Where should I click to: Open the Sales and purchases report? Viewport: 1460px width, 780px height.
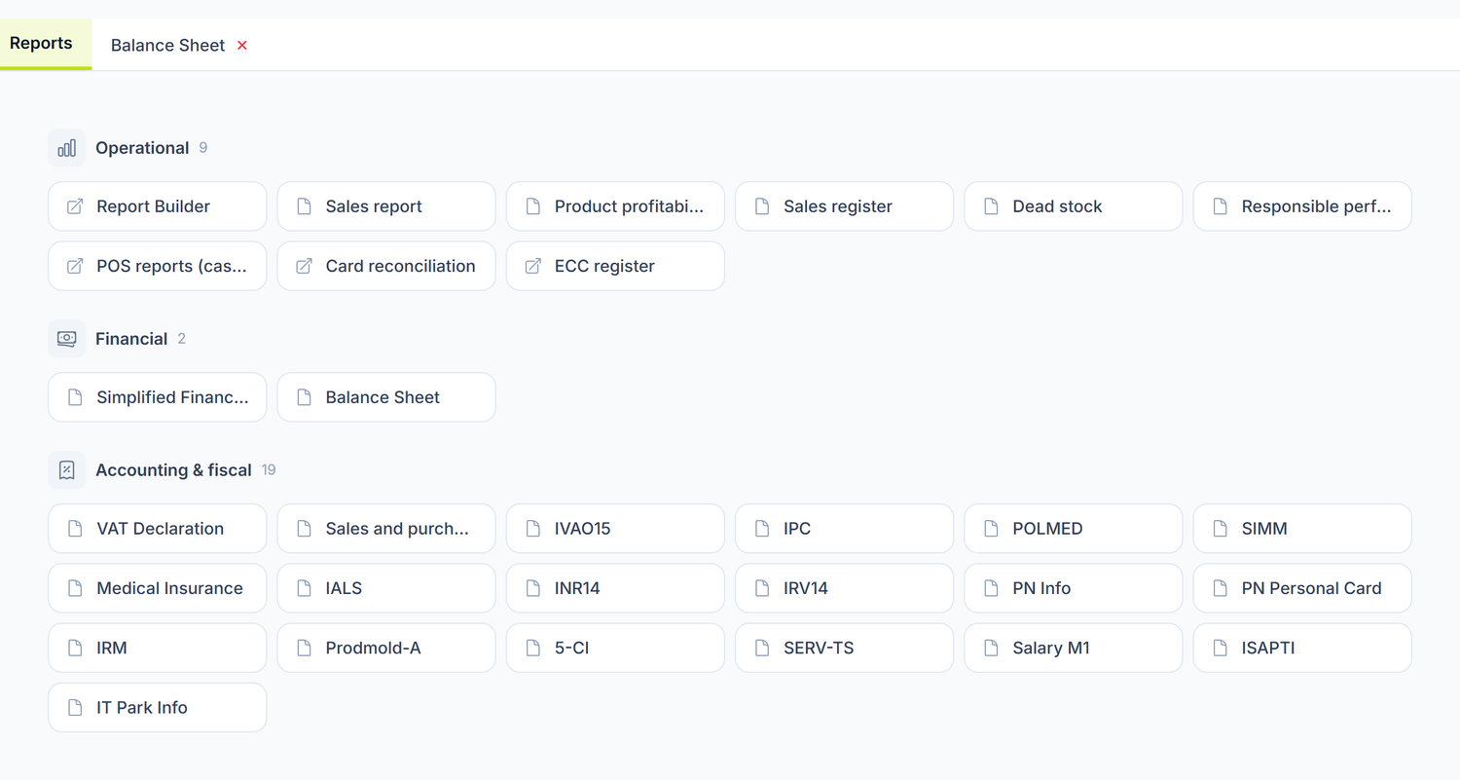[x=386, y=529]
